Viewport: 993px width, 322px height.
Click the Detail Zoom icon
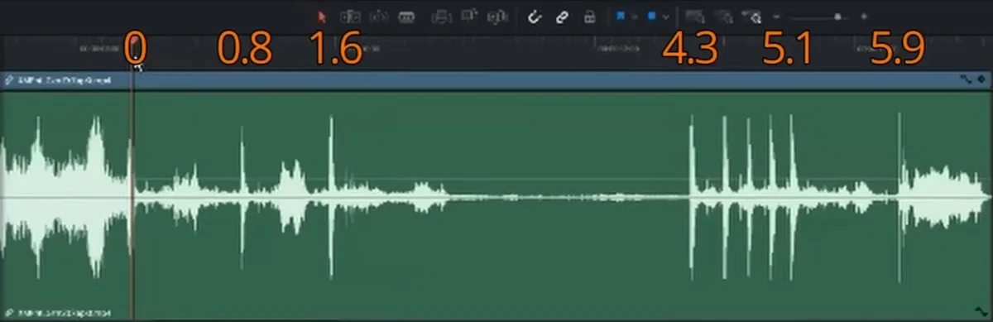pos(723,16)
